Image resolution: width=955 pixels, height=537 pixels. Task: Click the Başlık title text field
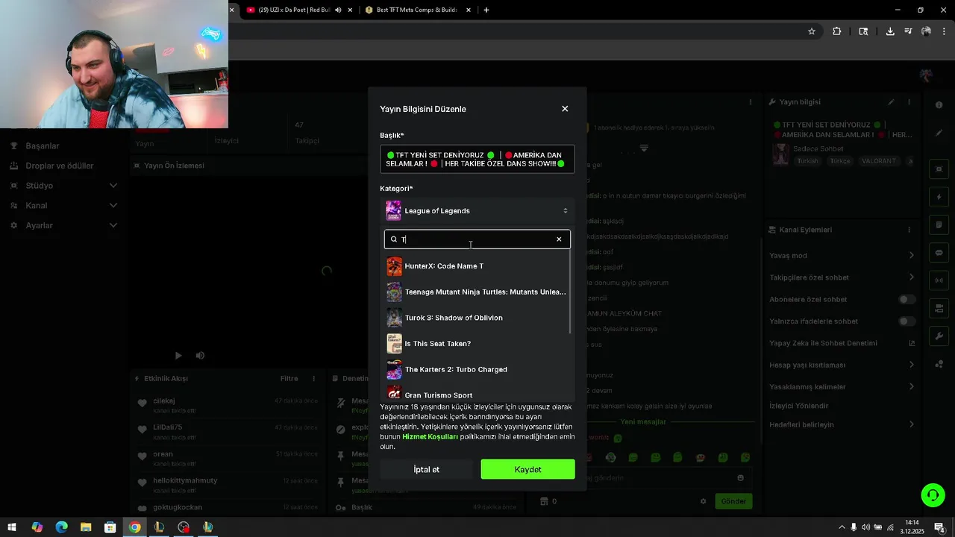477,159
